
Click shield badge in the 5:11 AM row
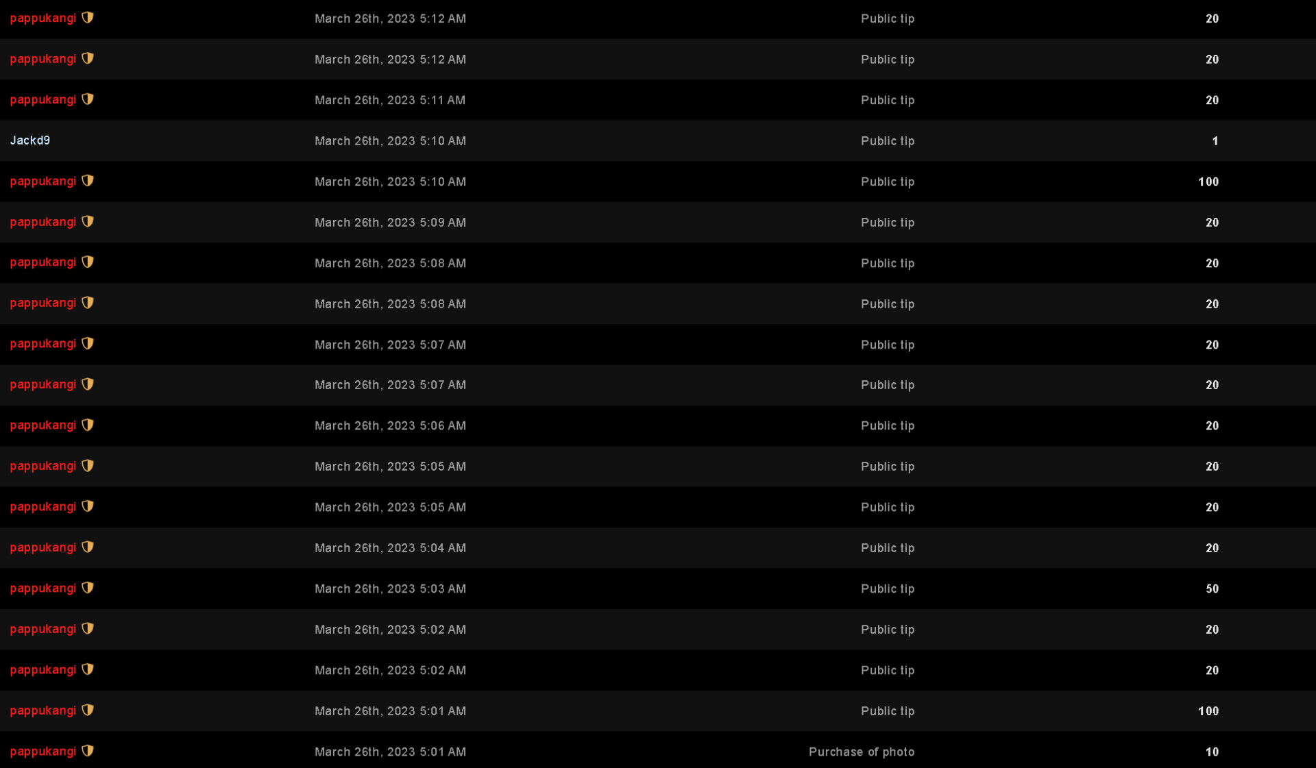tap(88, 99)
